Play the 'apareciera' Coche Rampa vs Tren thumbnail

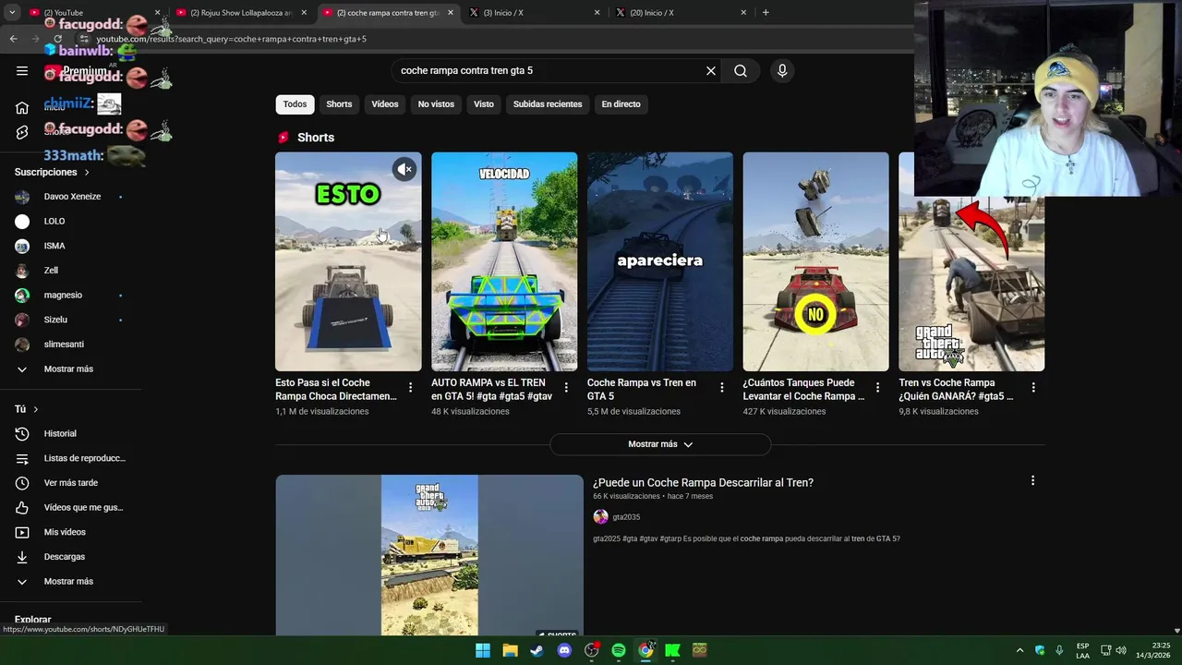pos(660,261)
